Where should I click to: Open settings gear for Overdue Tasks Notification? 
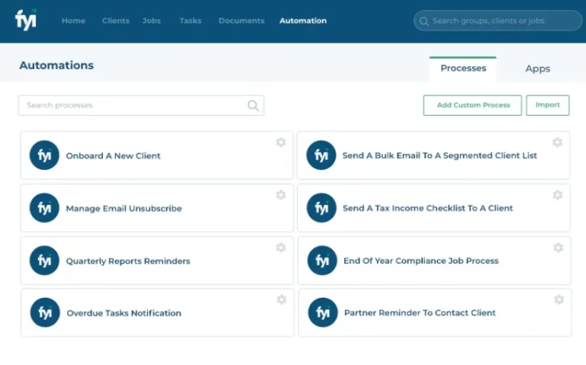[282, 299]
